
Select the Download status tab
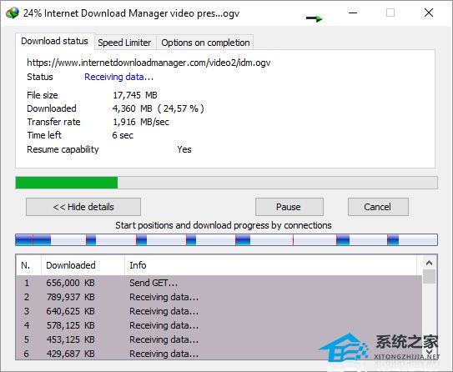[x=54, y=42]
